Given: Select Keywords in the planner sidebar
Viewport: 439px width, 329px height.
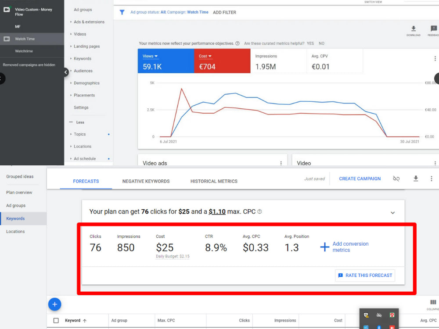Looking at the screenshot, I should pyautogui.click(x=24, y=218).
